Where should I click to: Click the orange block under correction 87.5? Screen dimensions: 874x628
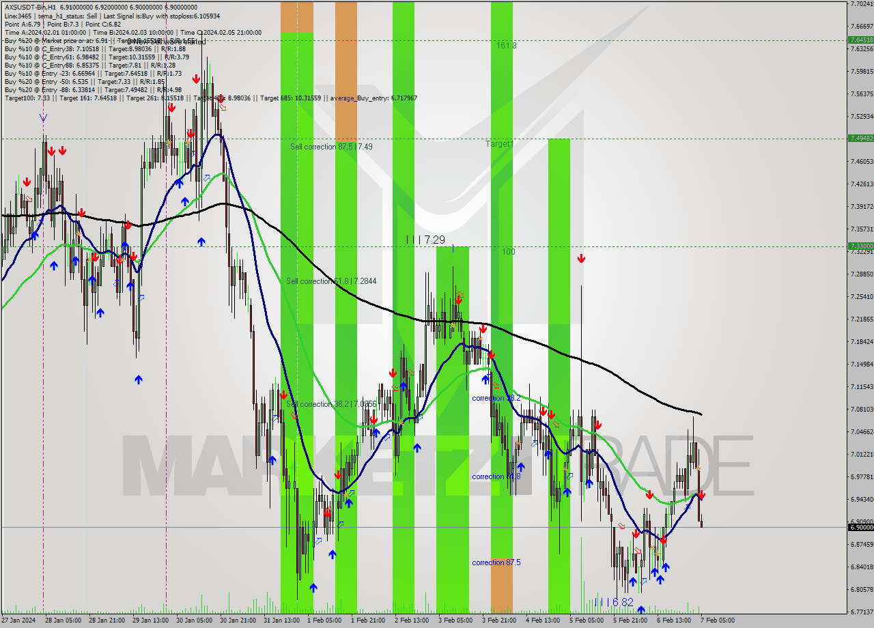click(502, 586)
